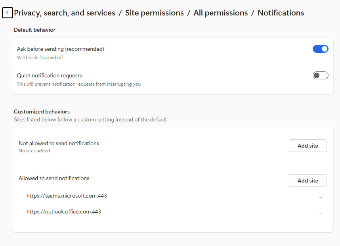
Task: Click the Not allowed to send notifications label
Action: (x=59, y=143)
